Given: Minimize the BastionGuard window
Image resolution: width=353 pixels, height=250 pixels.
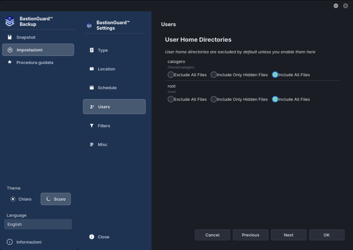Looking at the screenshot, I should 336,6.
